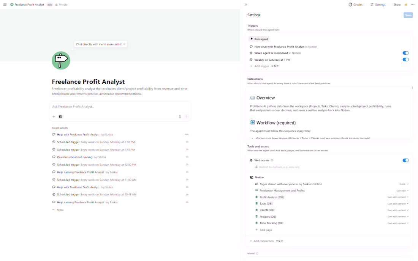Turn off the Weekly Saturday trigger
418x261 pixels.
[x=405, y=60]
